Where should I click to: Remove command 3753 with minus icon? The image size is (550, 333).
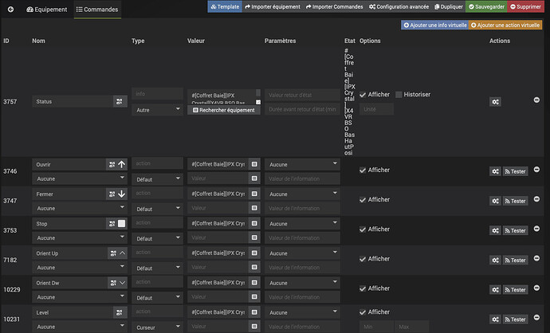pyautogui.click(x=536, y=229)
